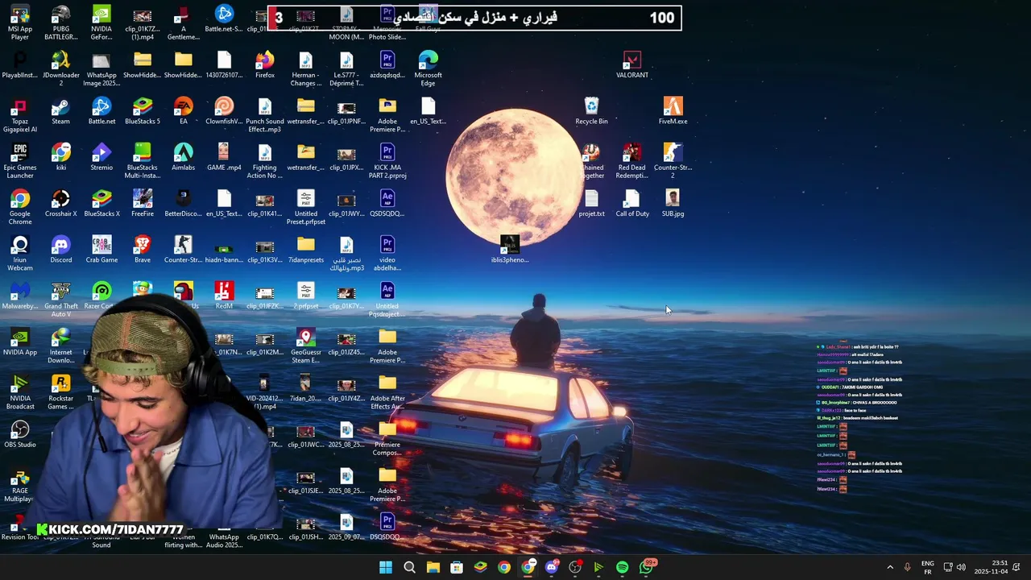Launch the Epic Games Launcher shortcut
Viewport: 1031px width, 580px height.
point(20,161)
